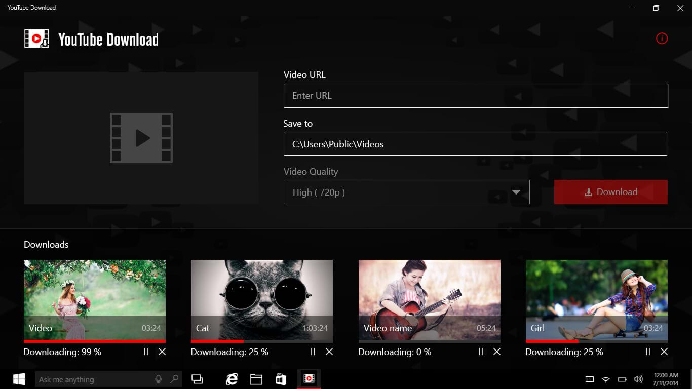692x389 pixels.
Task: Open Task View in the taskbar
Action: click(197, 379)
